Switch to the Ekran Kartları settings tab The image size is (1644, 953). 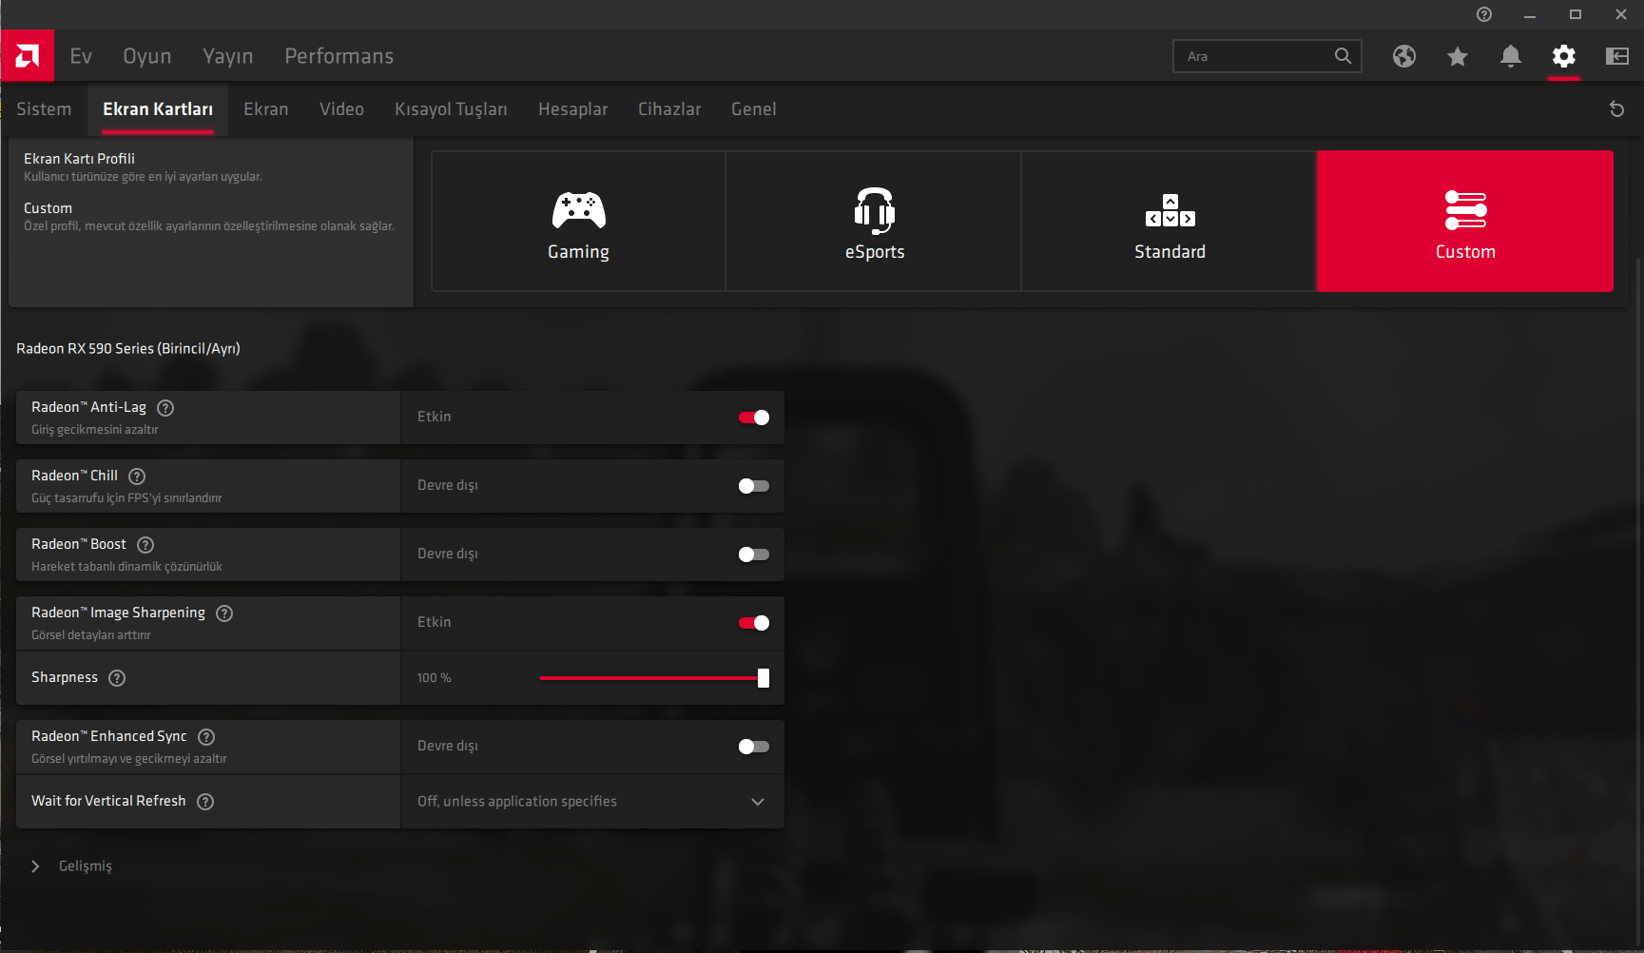(158, 109)
